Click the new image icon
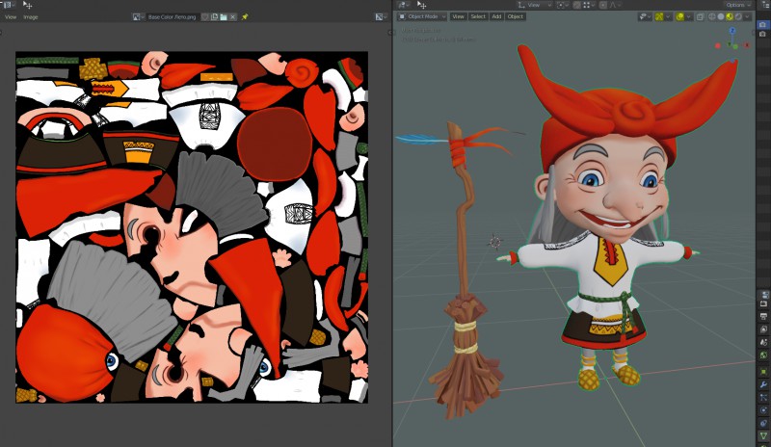This screenshot has width=771, height=447. click(214, 16)
